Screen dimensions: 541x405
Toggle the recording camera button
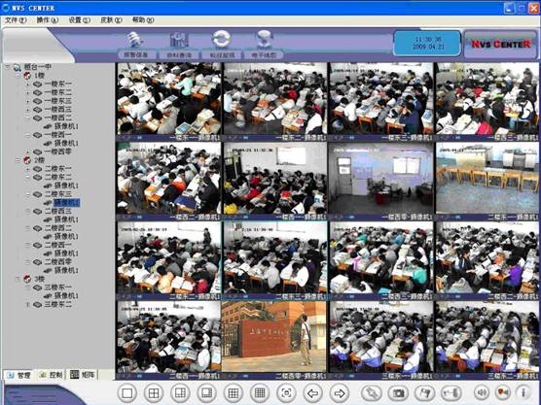coord(503,392)
